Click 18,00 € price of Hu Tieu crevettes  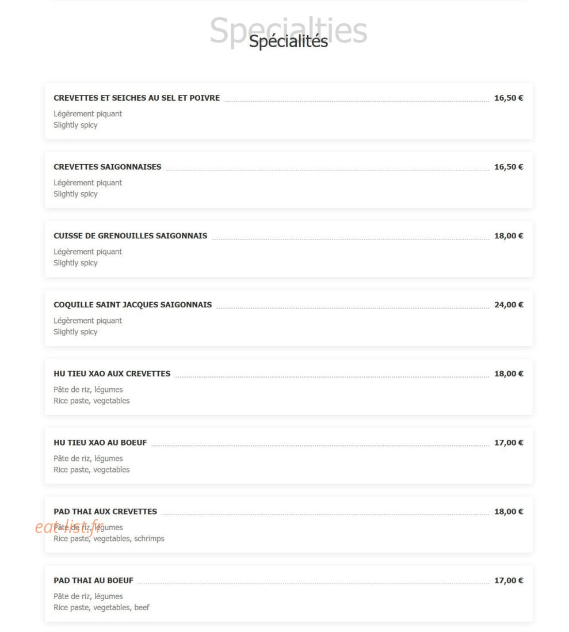click(509, 374)
